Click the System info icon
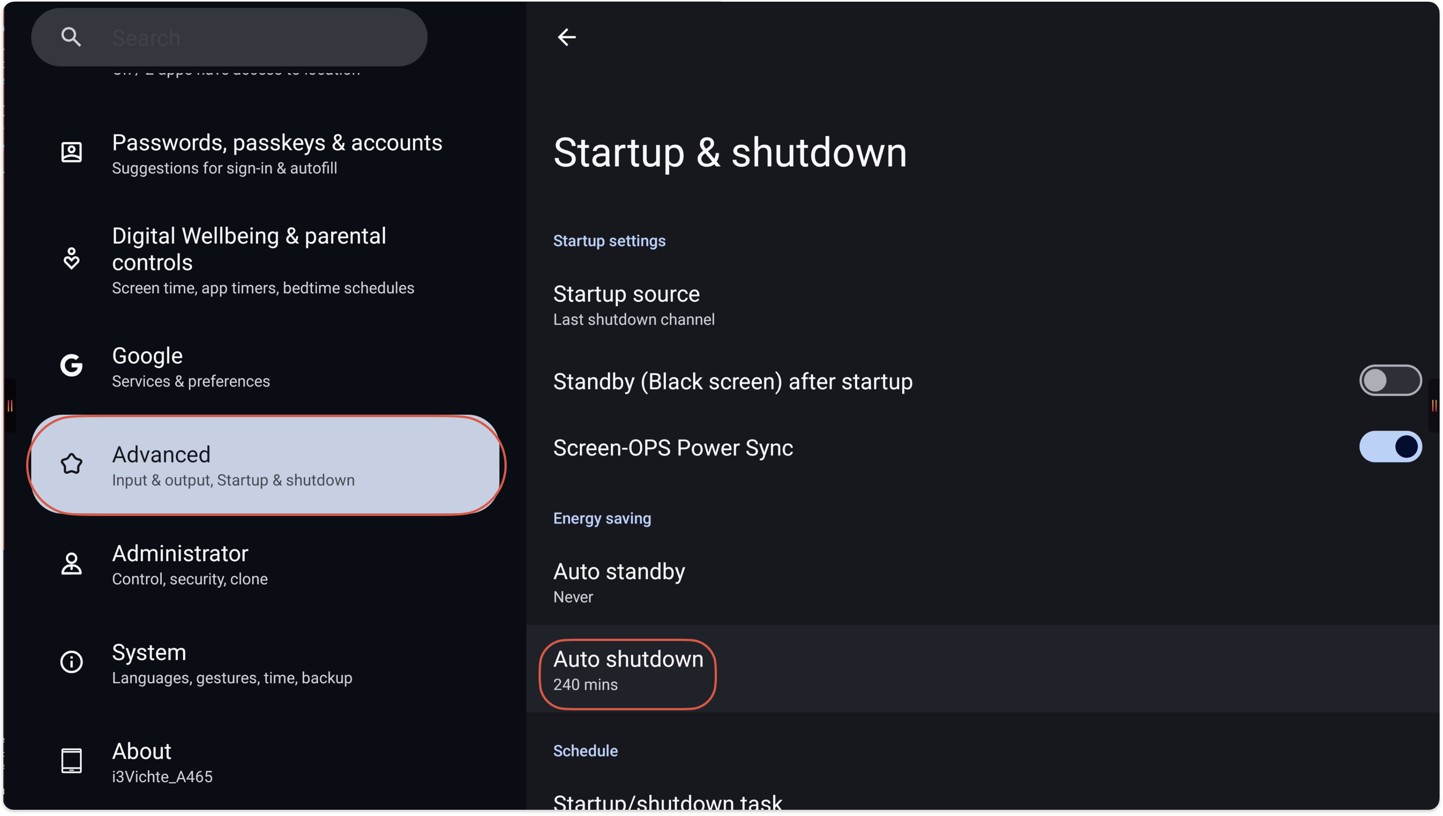 coord(72,662)
